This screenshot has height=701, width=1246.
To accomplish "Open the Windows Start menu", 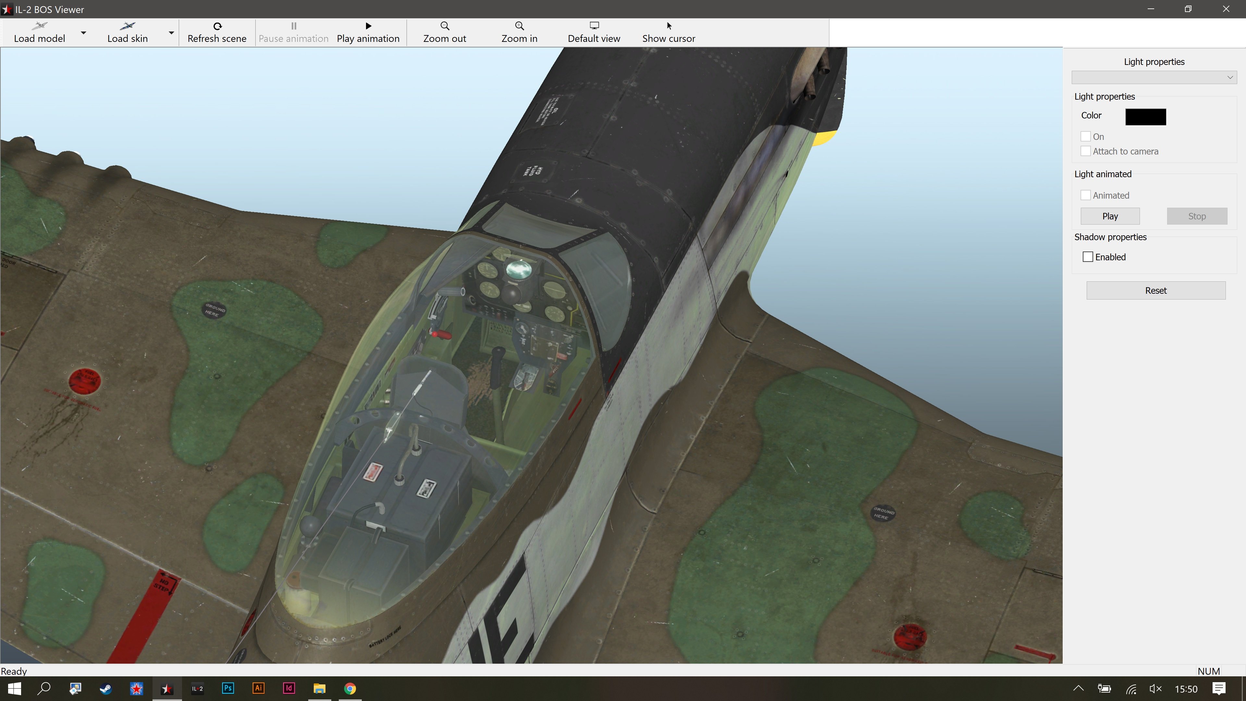I will (15, 688).
